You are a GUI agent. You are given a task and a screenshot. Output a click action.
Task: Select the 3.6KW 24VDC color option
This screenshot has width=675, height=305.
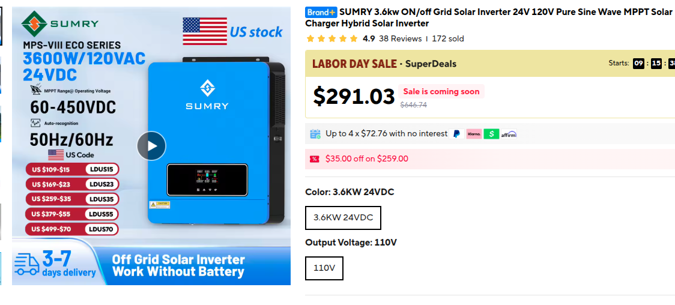click(343, 218)
